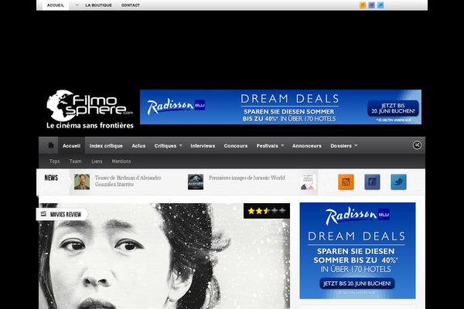Go to Team in sub-navigation

[76, 161]
